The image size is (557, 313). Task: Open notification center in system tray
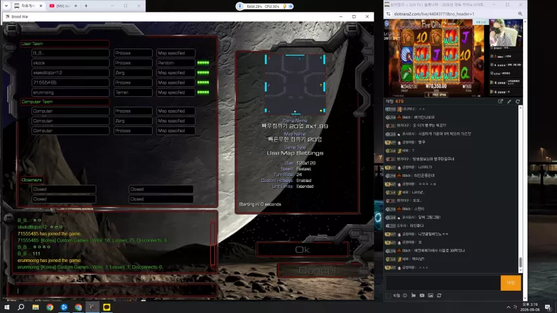tap(548, 307)
